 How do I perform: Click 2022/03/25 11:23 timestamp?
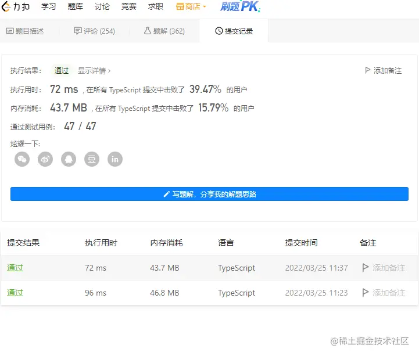point(316,293)
